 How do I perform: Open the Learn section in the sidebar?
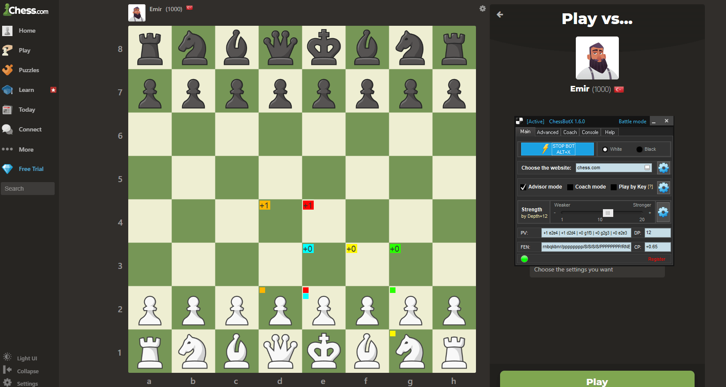[26, 90]
